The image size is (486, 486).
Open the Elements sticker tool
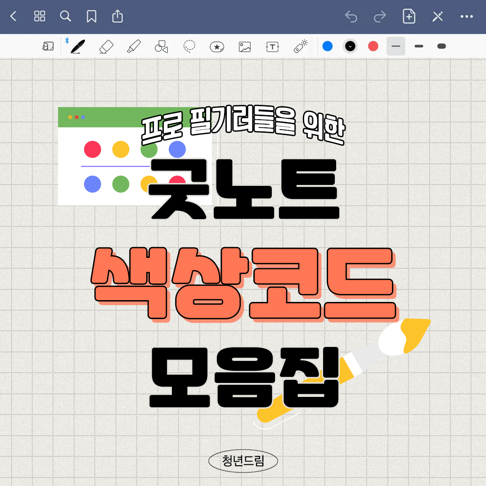coord(217,46)
